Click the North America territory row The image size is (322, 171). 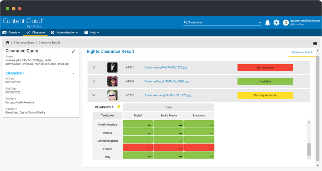coord(107,125)
